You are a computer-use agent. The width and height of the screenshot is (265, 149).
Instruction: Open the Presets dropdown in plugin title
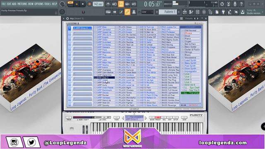[x=189, y=18]
